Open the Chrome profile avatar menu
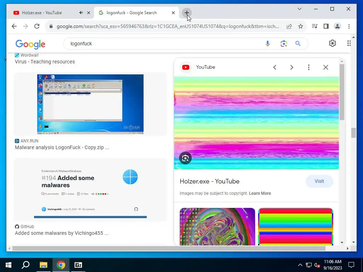The height and width of the screenshot is (272, 363). click(337, 26)
